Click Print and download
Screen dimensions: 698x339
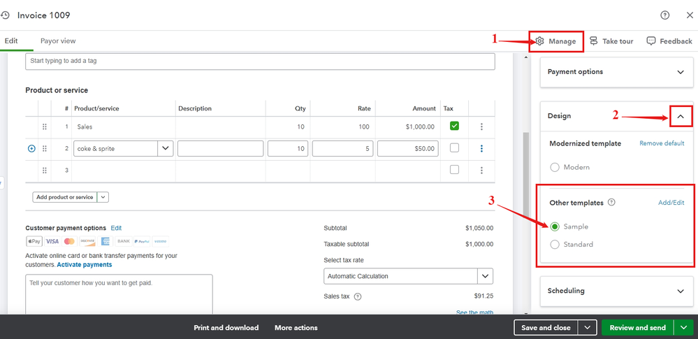coord(226,327)
